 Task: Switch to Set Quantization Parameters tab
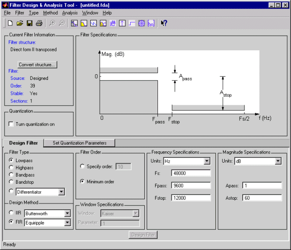click(x=79, y=143)
